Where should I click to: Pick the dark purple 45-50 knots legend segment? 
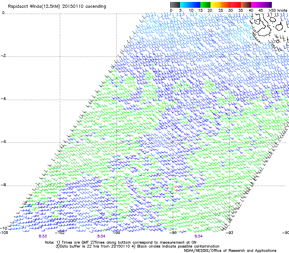point(267,5)
